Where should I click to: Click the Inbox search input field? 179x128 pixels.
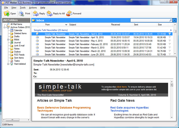coord(150,20)
